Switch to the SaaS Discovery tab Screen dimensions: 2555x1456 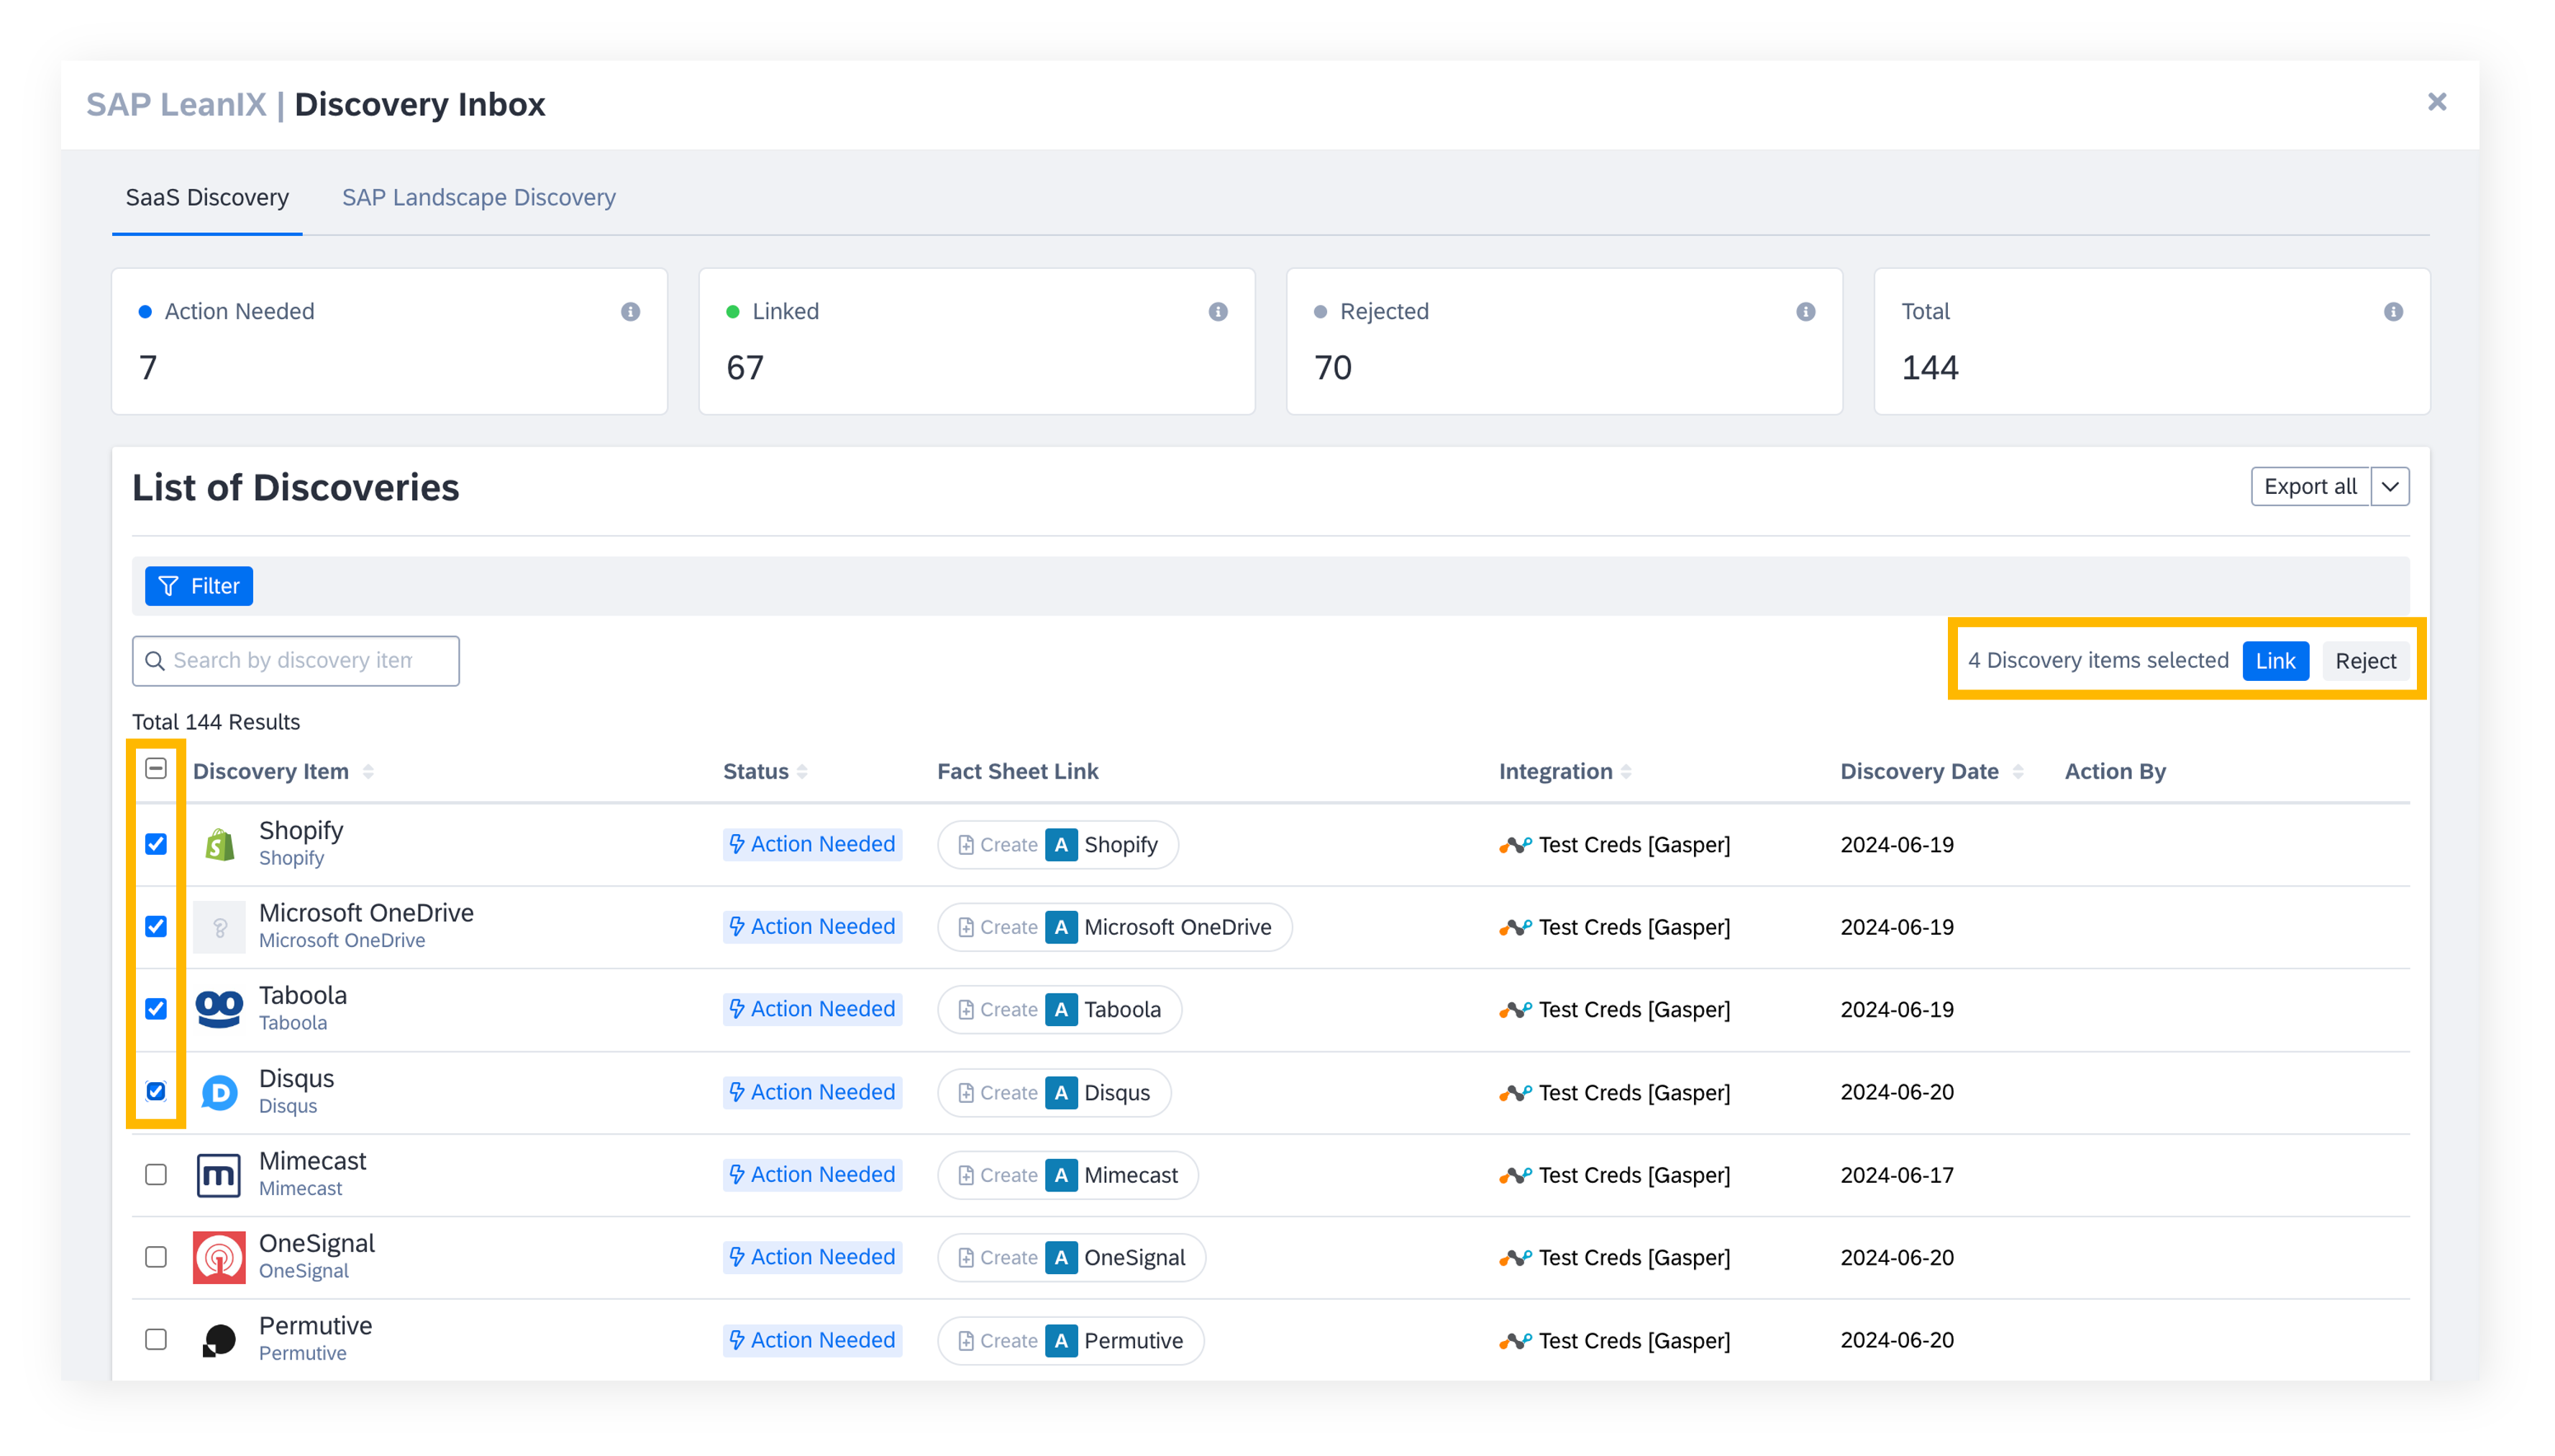click(207, 197)
